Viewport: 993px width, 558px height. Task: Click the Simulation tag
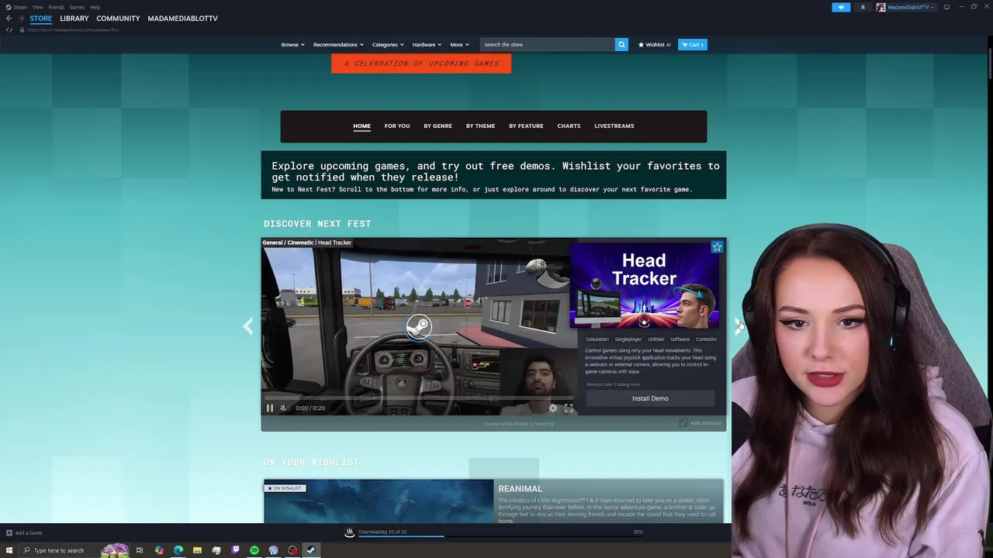597,339
